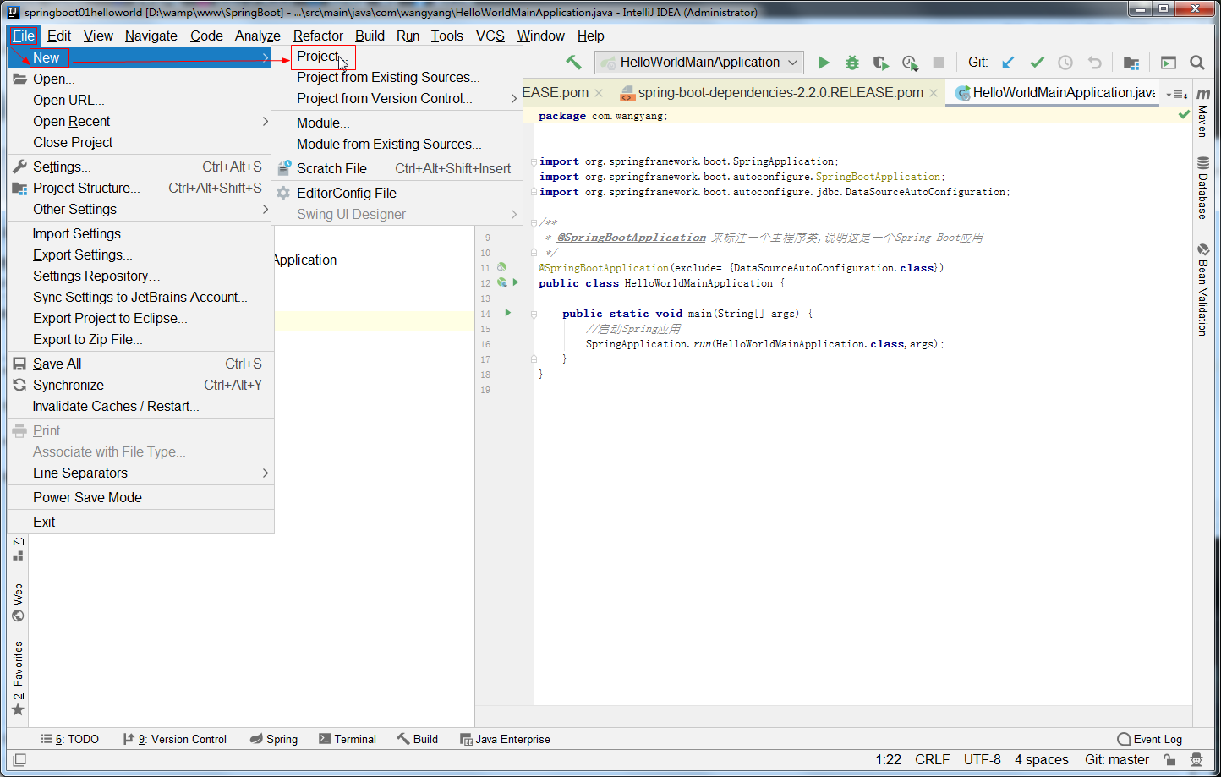Open UTF-8 encoding selector in status bar
Viewport: 1221px width, 777px height.
982,760
